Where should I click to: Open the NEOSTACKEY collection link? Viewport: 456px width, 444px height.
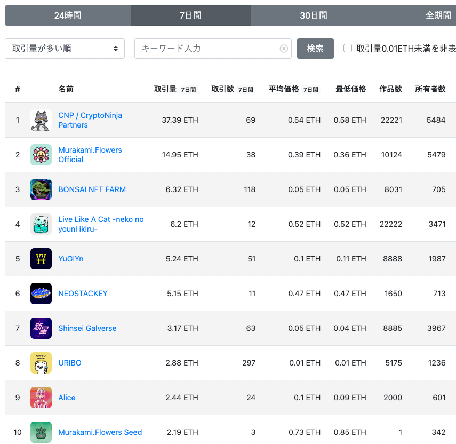(83, 294)
